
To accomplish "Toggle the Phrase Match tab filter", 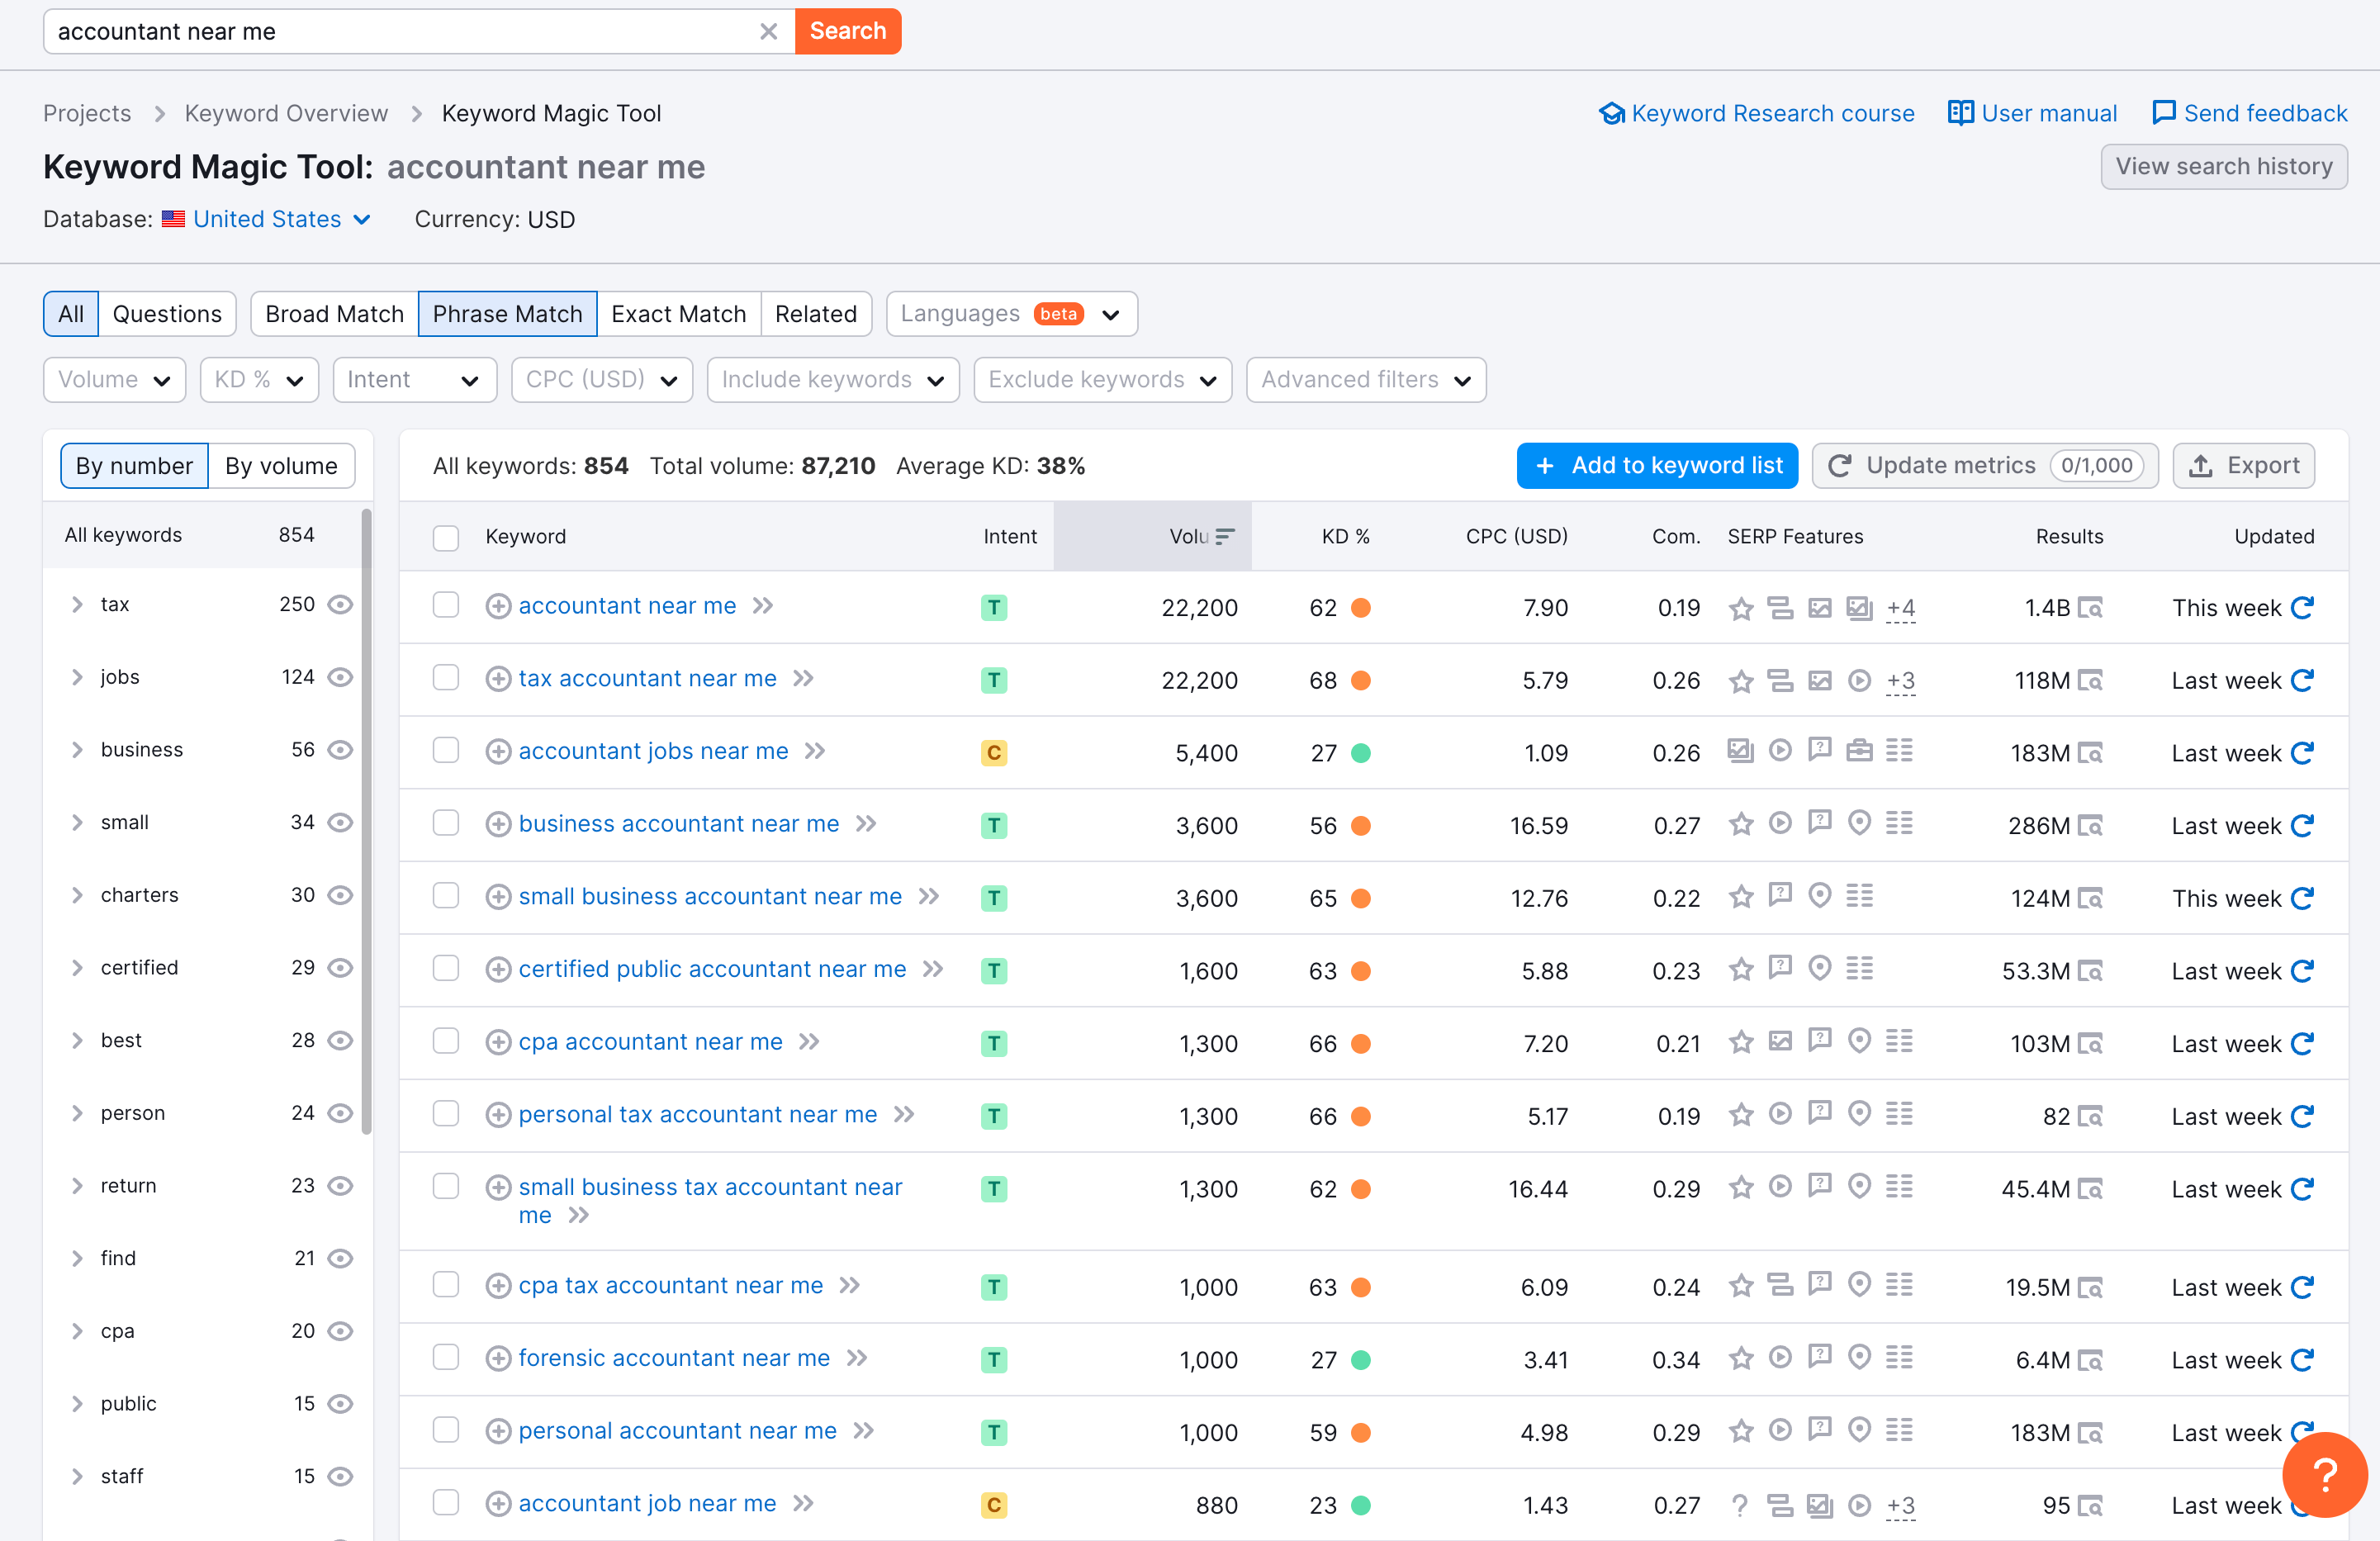I will [x=508, y=314].
